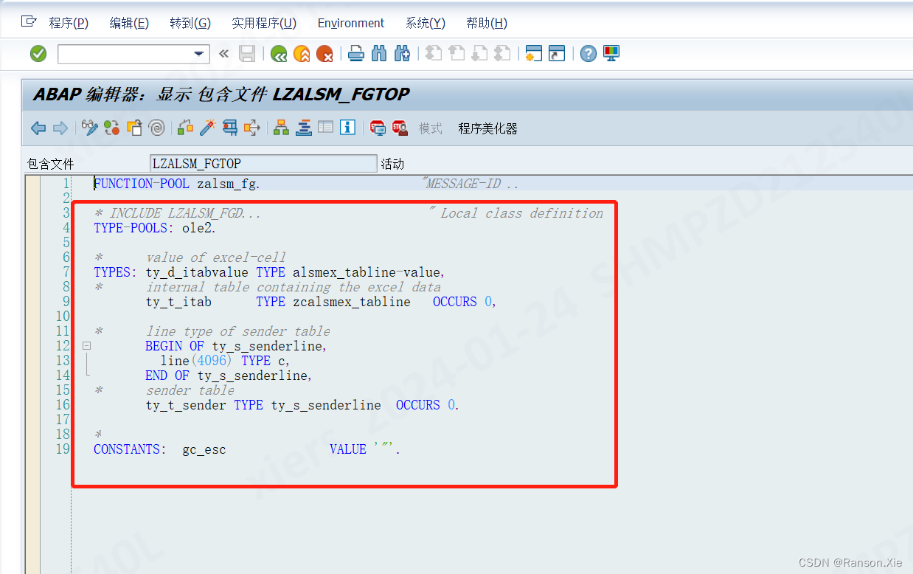The width and height of the screenshot is (913, 574).
Task: Click the LZALSM_FGTOP include file field
Action: click(263, 163)
